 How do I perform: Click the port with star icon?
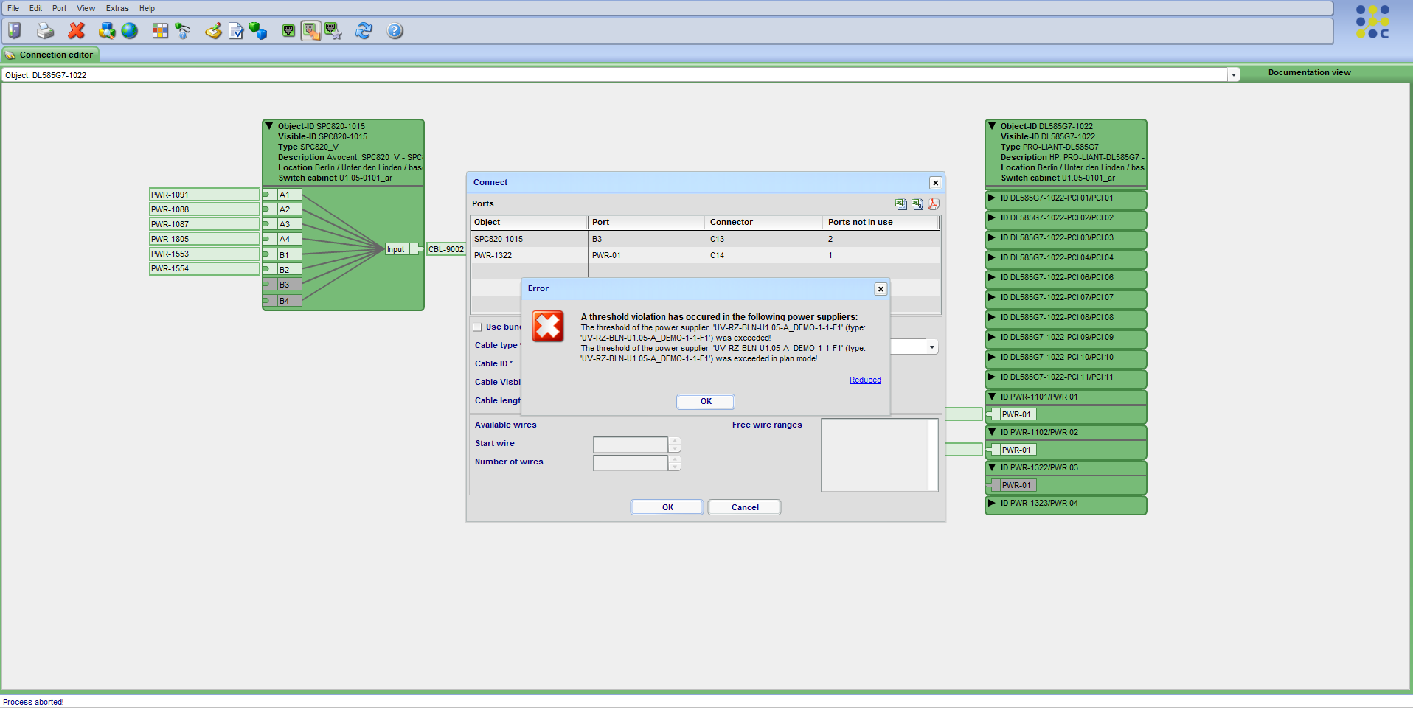333,31
